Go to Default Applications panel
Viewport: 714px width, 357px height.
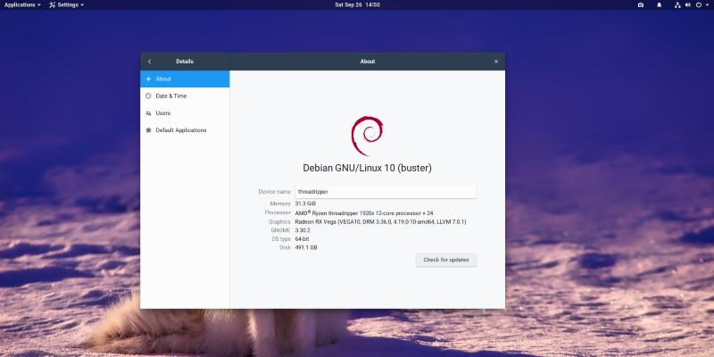[180, 130]
